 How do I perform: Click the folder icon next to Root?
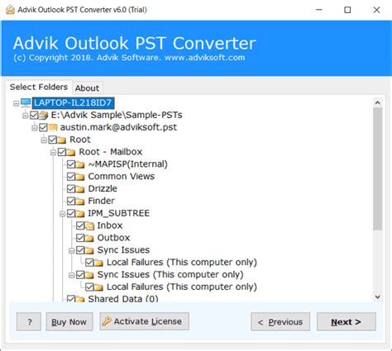point(62,140)
